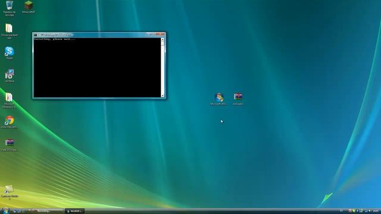
Task: Open the Recycle Bin desktop icon
Action: (x=10, y=8)
